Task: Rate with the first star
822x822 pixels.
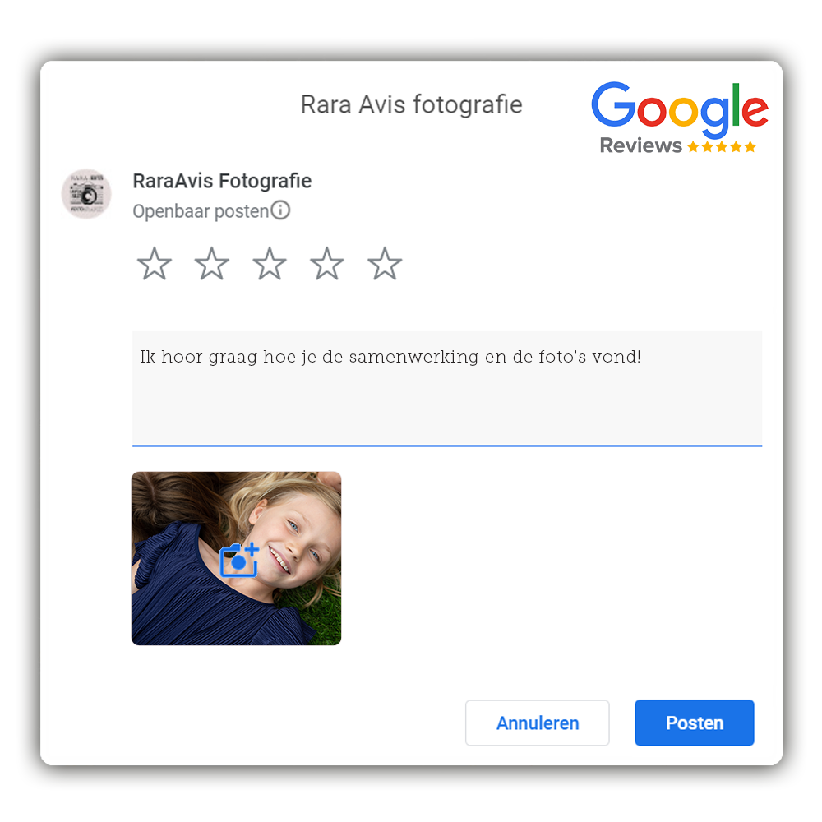Action: click(155, 263)
